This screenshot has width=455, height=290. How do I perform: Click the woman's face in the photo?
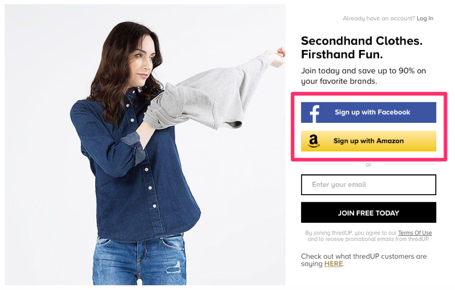coord(143,64)
